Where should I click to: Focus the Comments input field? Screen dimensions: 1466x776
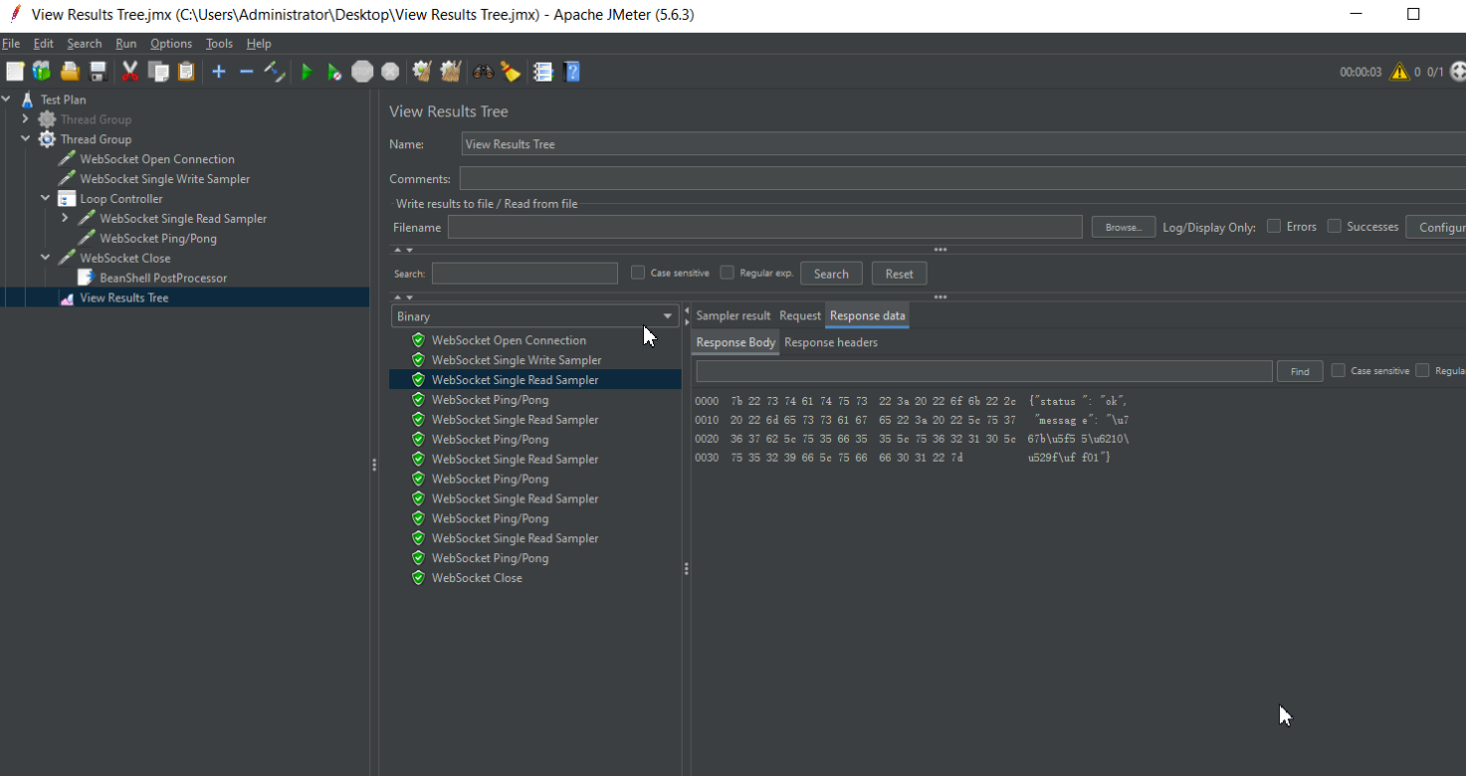[x=962, y=179]
